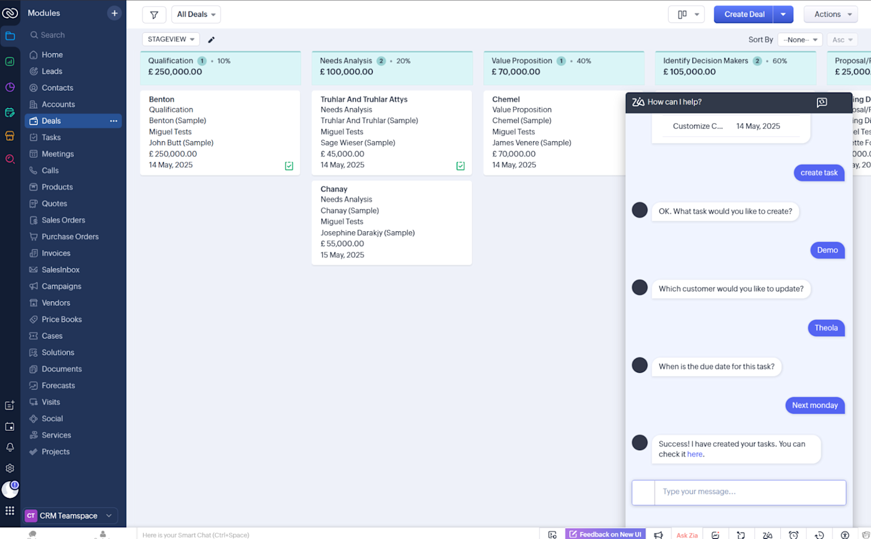Click the notes-plus icon in the rail

click(x=10, y=405)
